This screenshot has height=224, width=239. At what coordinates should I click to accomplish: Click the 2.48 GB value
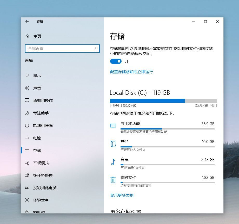pos(208,160)
